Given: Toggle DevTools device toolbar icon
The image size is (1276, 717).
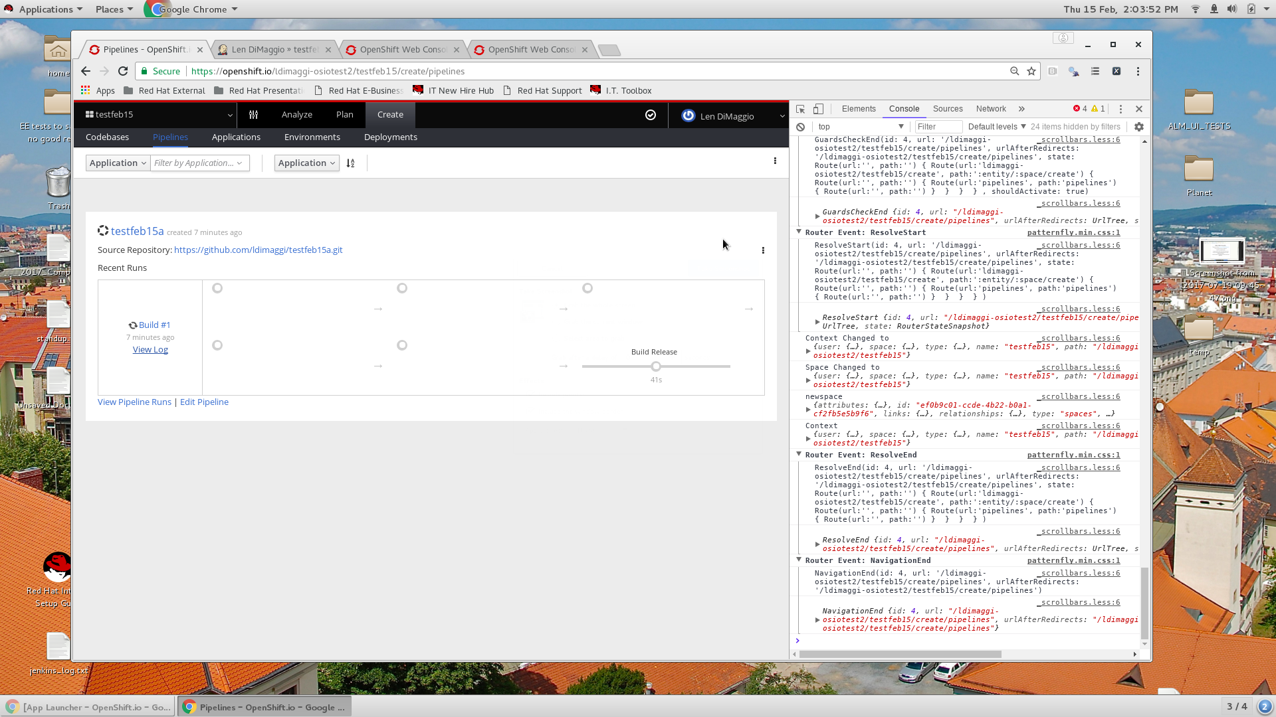Looking at the screenshot, I should (x=818, y=109).
